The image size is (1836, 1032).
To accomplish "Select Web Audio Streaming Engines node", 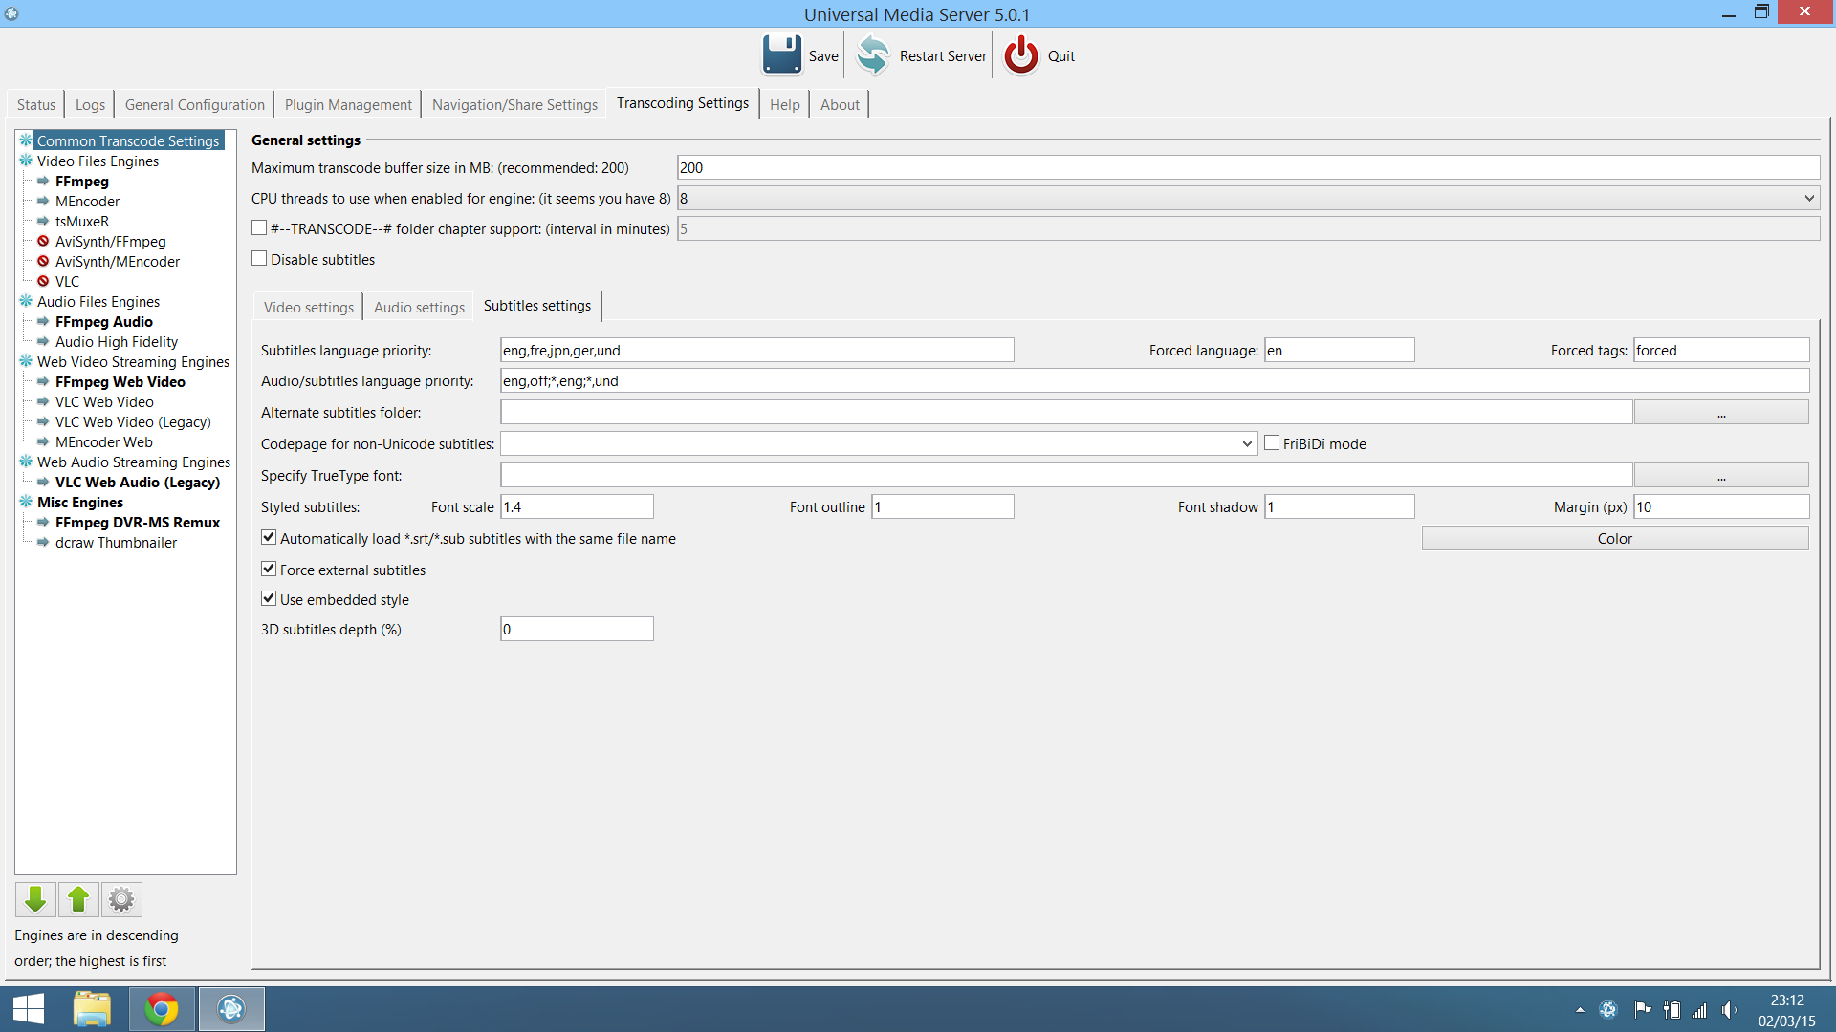I will (x=134, y=462).
